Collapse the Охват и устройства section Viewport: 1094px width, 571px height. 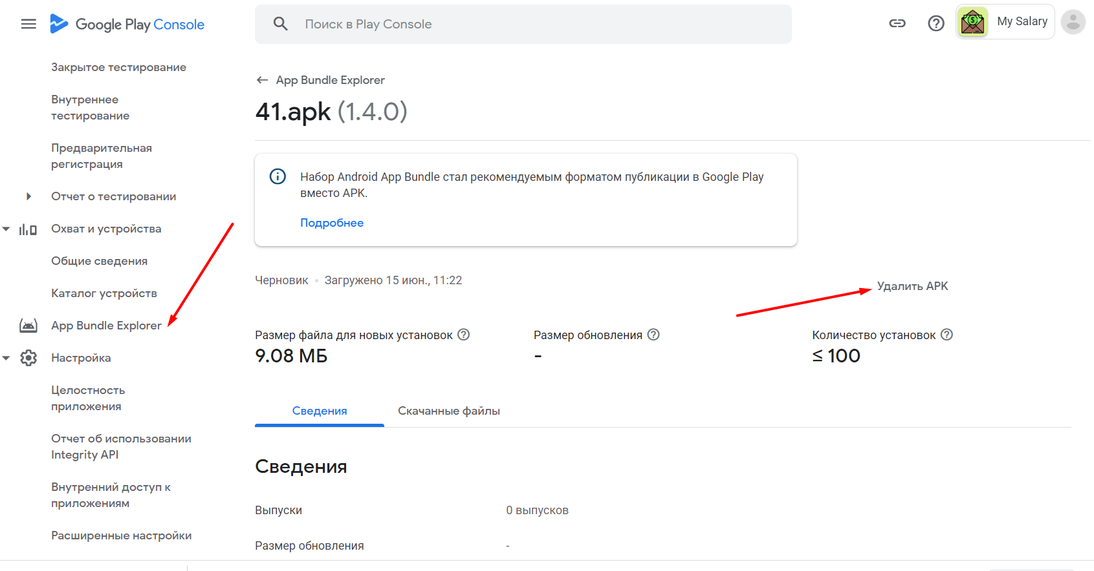point(6,229)
